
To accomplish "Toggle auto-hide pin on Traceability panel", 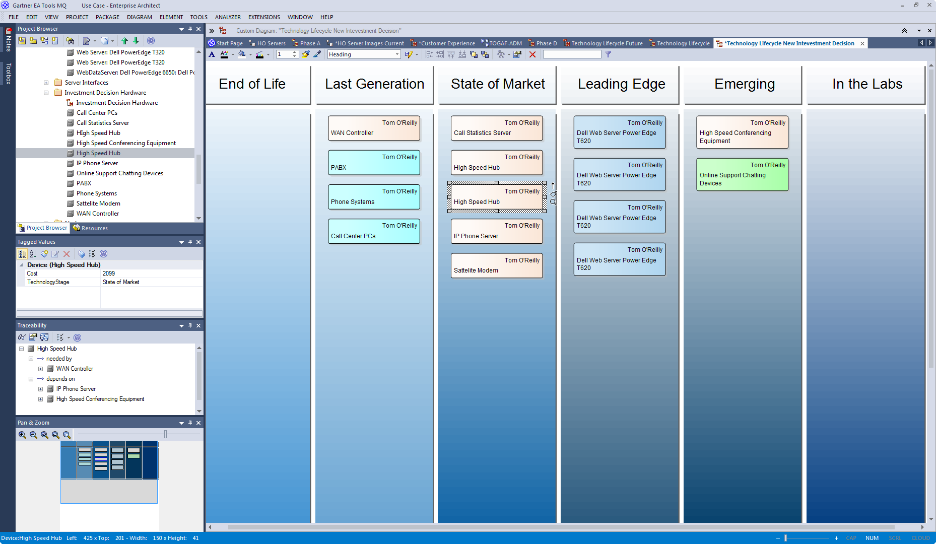I will [190, 325].
